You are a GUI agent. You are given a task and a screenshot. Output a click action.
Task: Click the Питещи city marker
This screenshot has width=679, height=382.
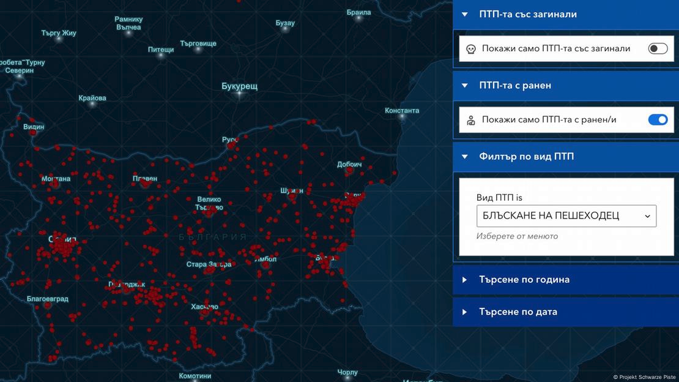[161, 55]
